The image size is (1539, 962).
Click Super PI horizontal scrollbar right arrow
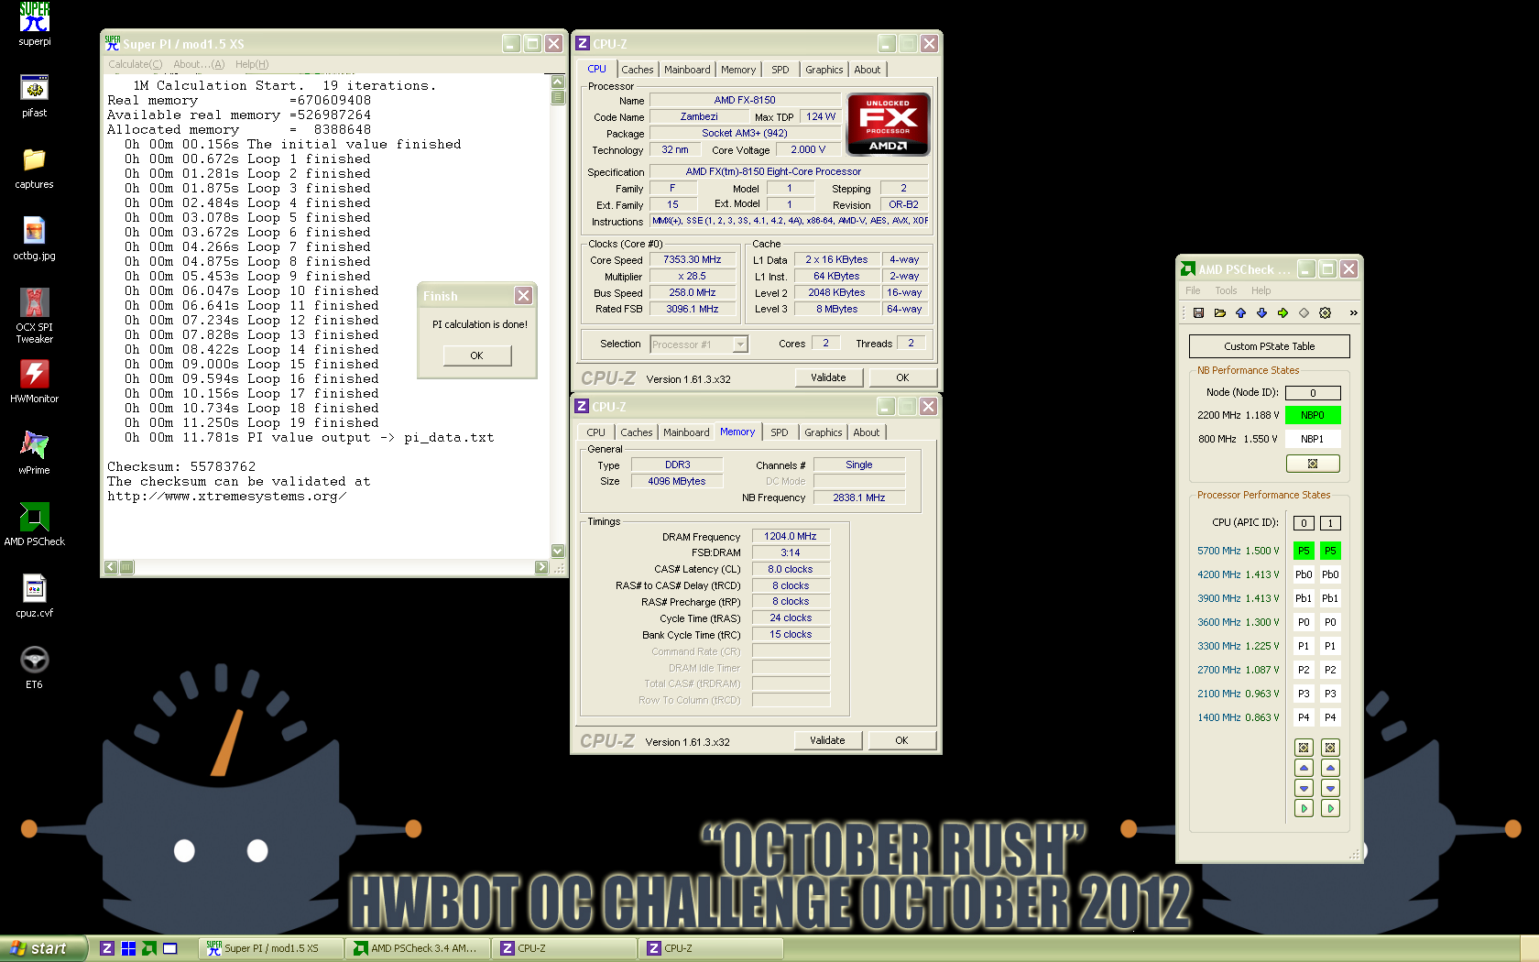pos(540,567)
